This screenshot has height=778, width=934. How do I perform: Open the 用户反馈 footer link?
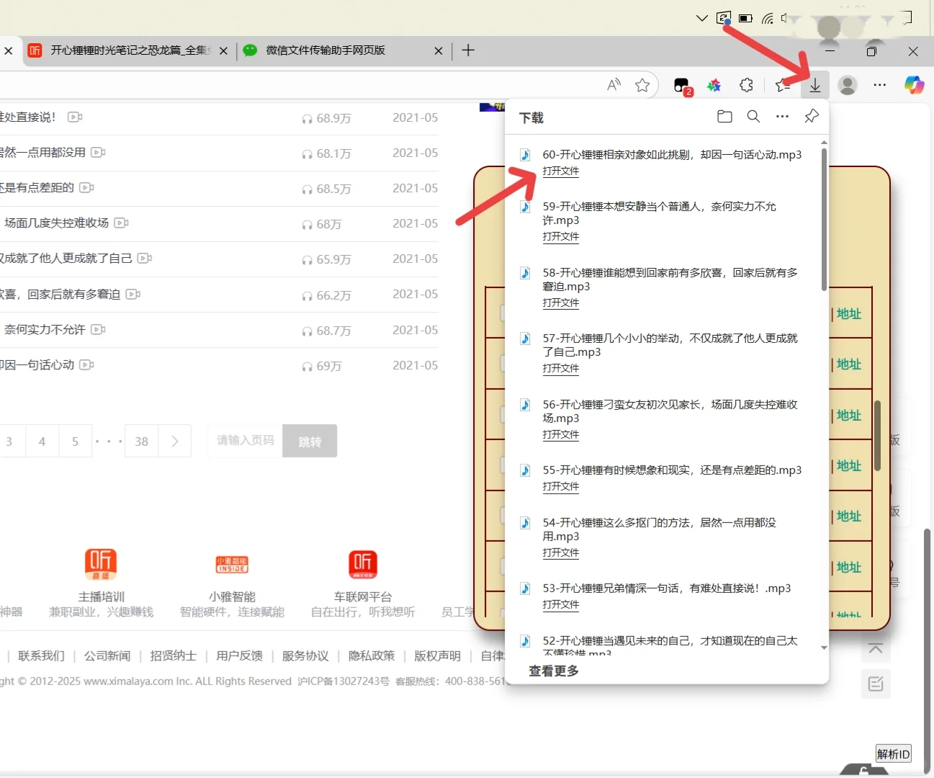pos(239,656)
